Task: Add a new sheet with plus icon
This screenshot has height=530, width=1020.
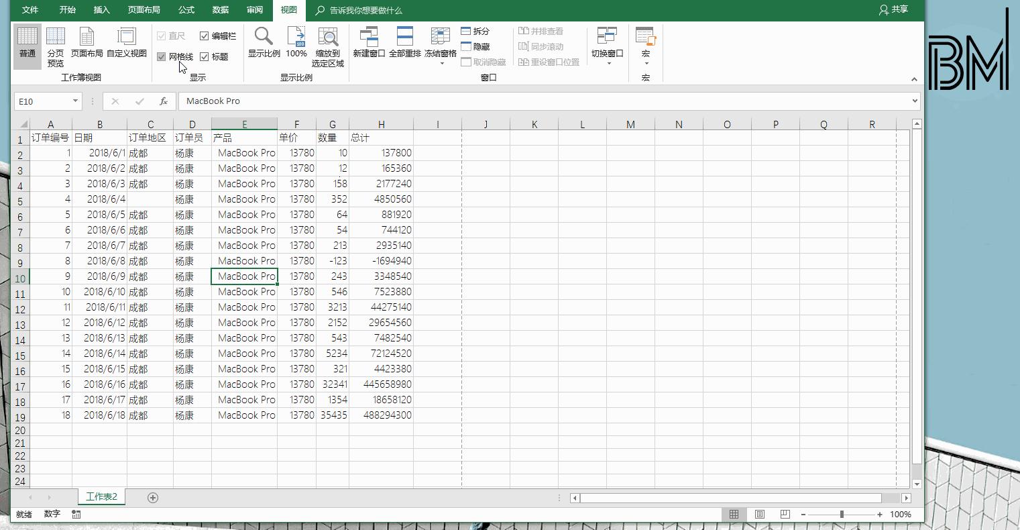Action: tap(153, 497)
